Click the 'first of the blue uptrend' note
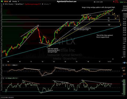 [x=104, y=36]
